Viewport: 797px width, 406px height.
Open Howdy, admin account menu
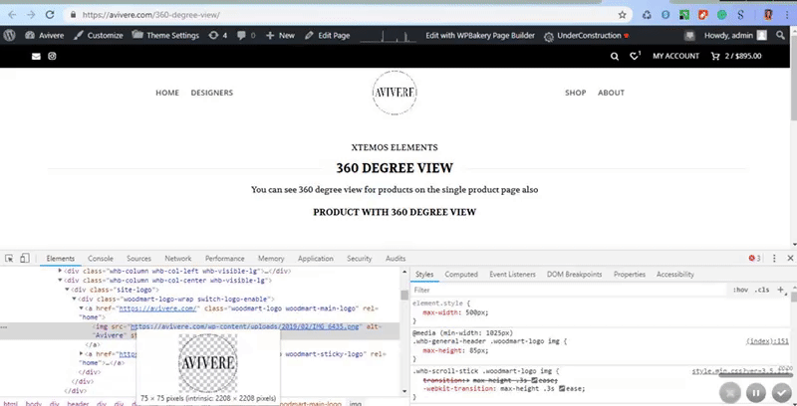tap(735, 36)
